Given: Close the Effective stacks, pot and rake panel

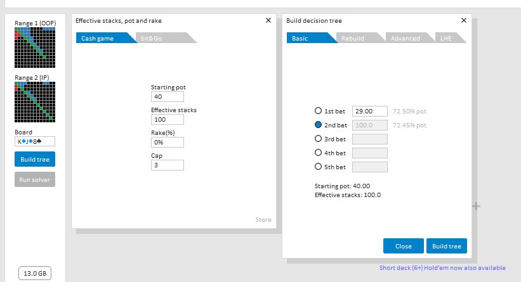Looking at the screenshot, I should pyautogui.click(x=268, y=20).
